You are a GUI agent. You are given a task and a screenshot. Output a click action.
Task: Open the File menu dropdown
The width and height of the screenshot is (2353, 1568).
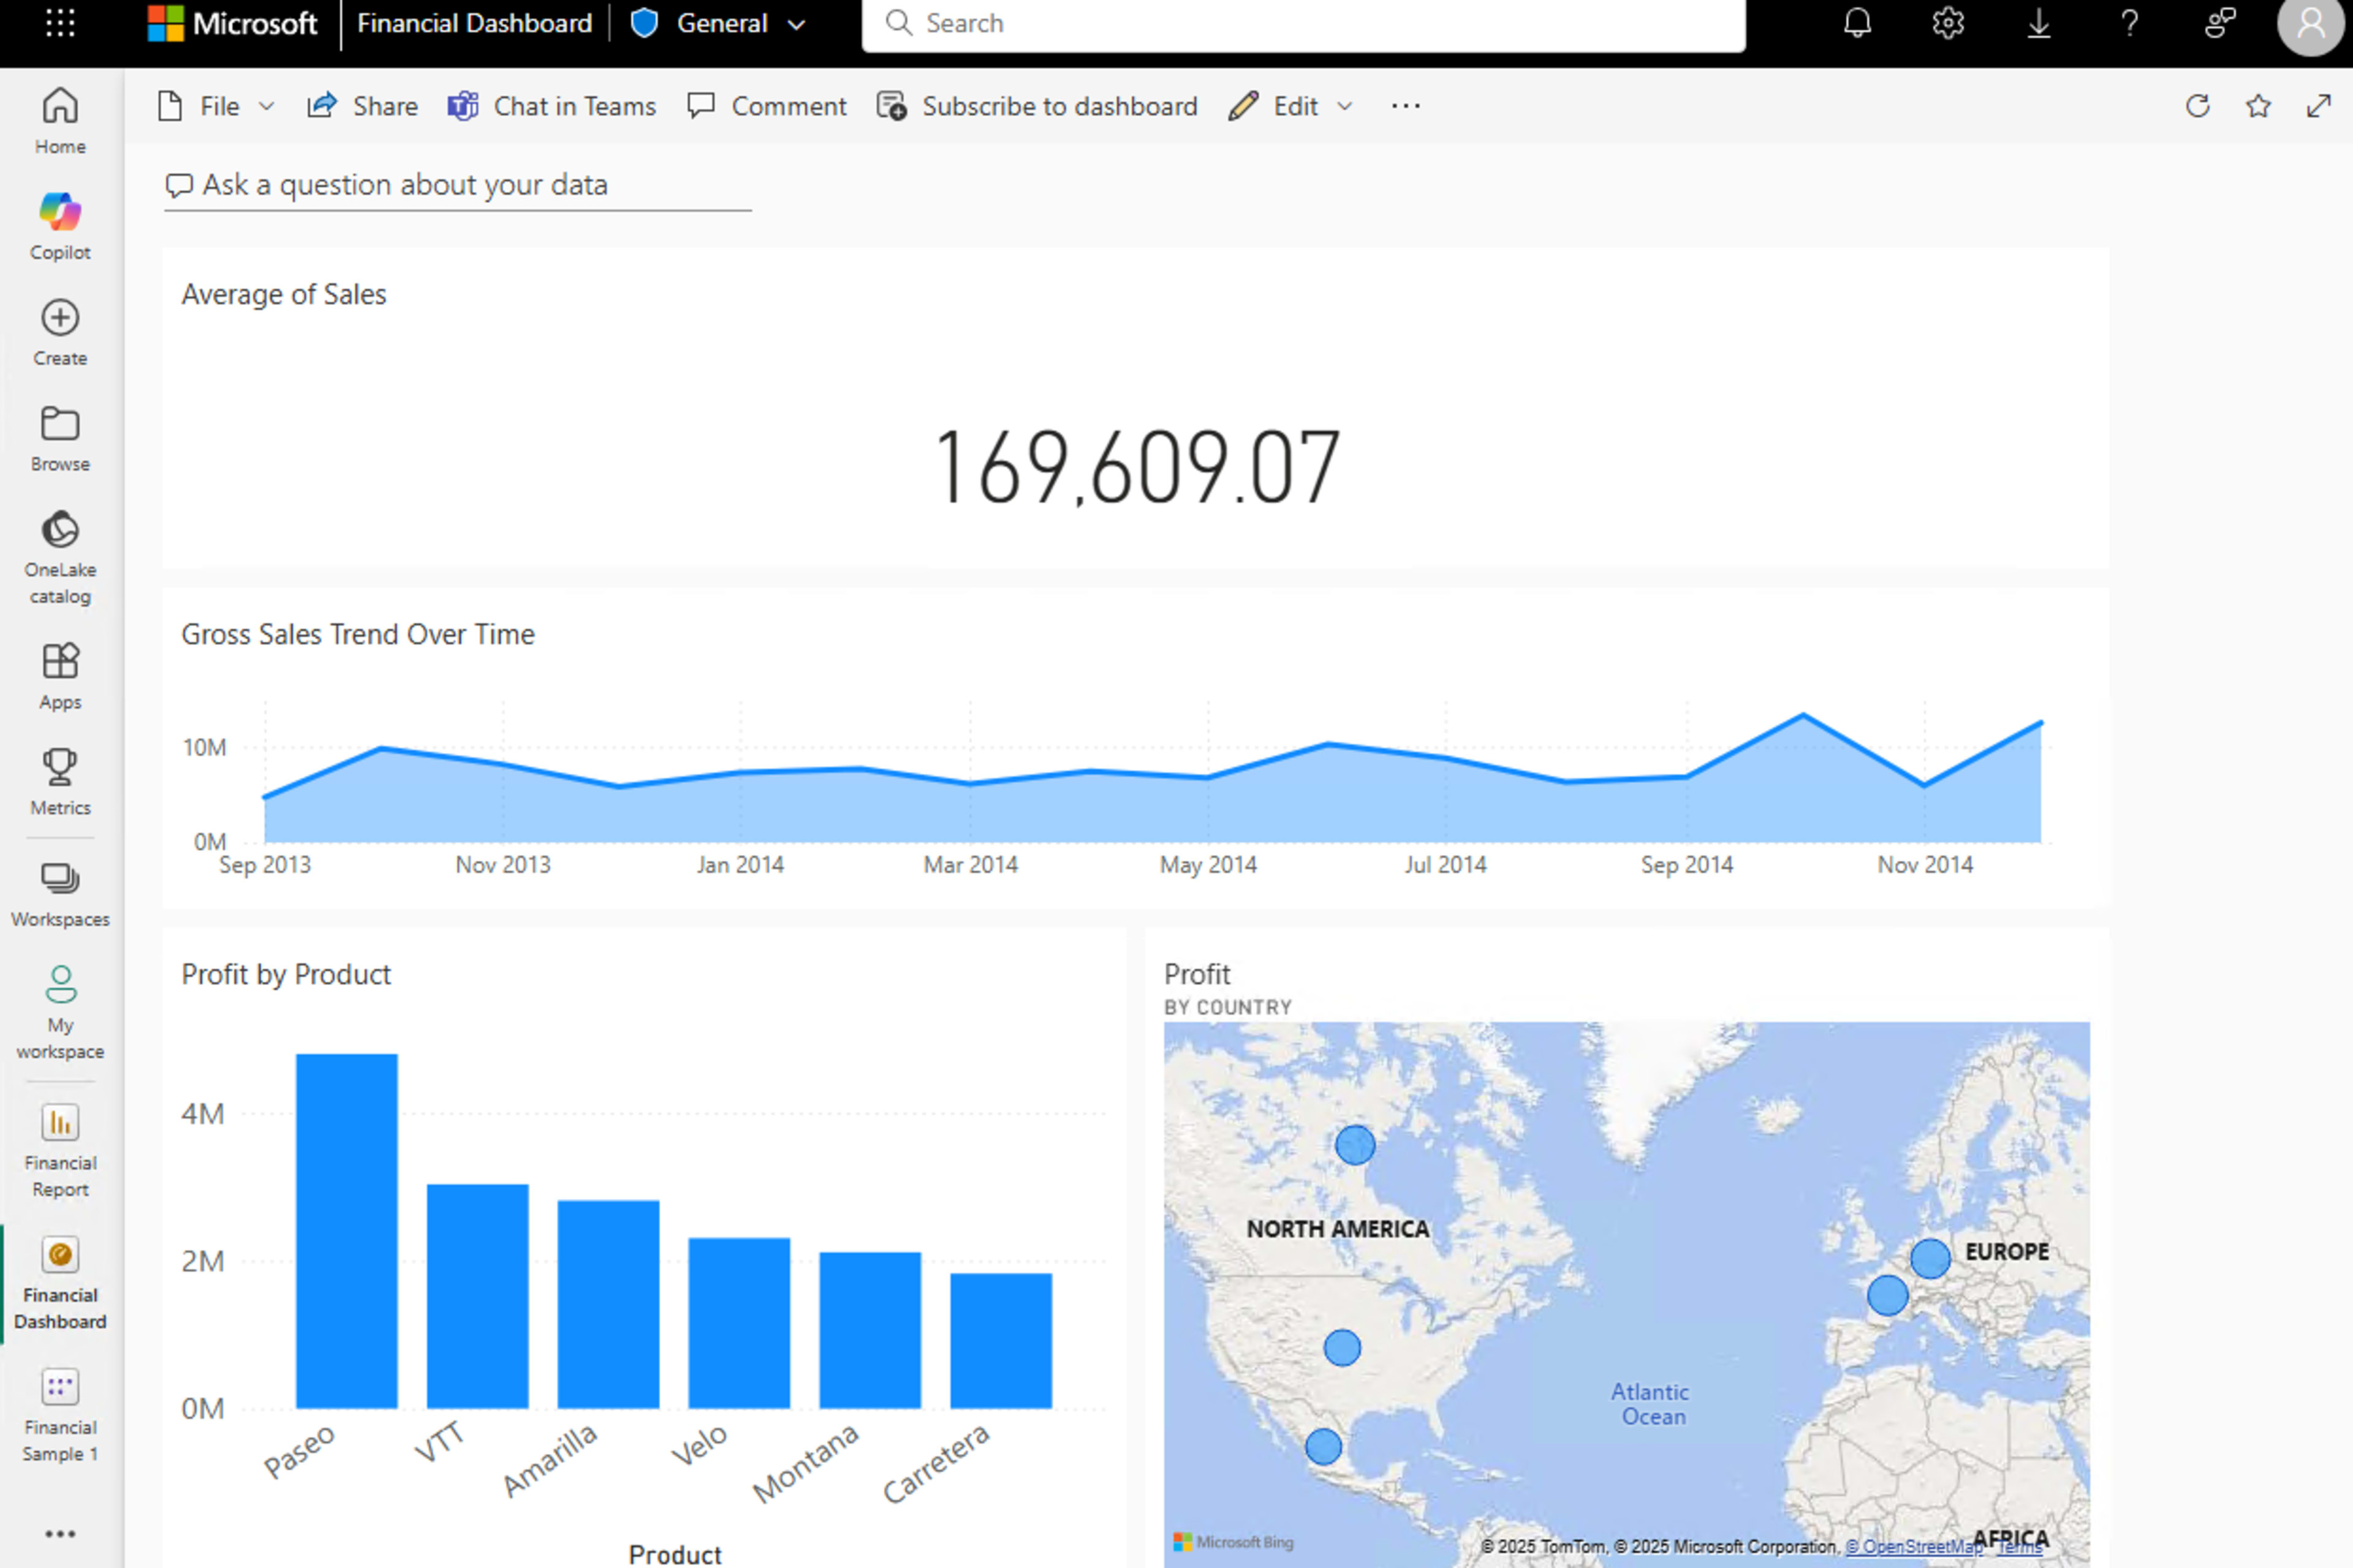216,106
